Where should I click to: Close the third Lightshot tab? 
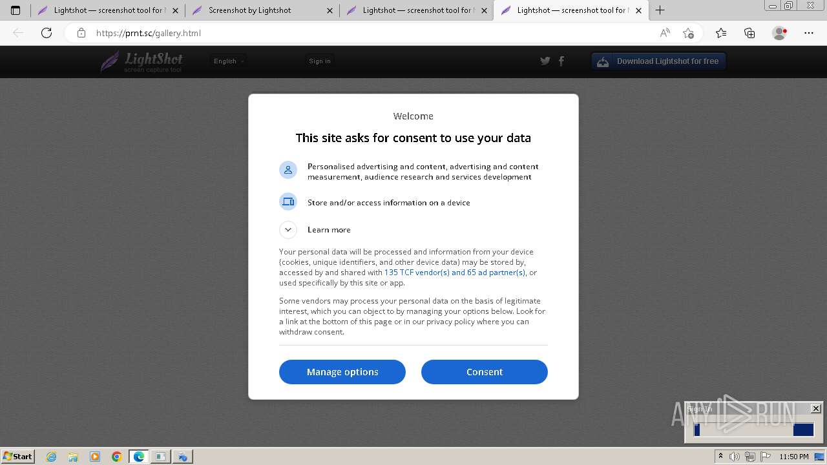coord(484,10)
